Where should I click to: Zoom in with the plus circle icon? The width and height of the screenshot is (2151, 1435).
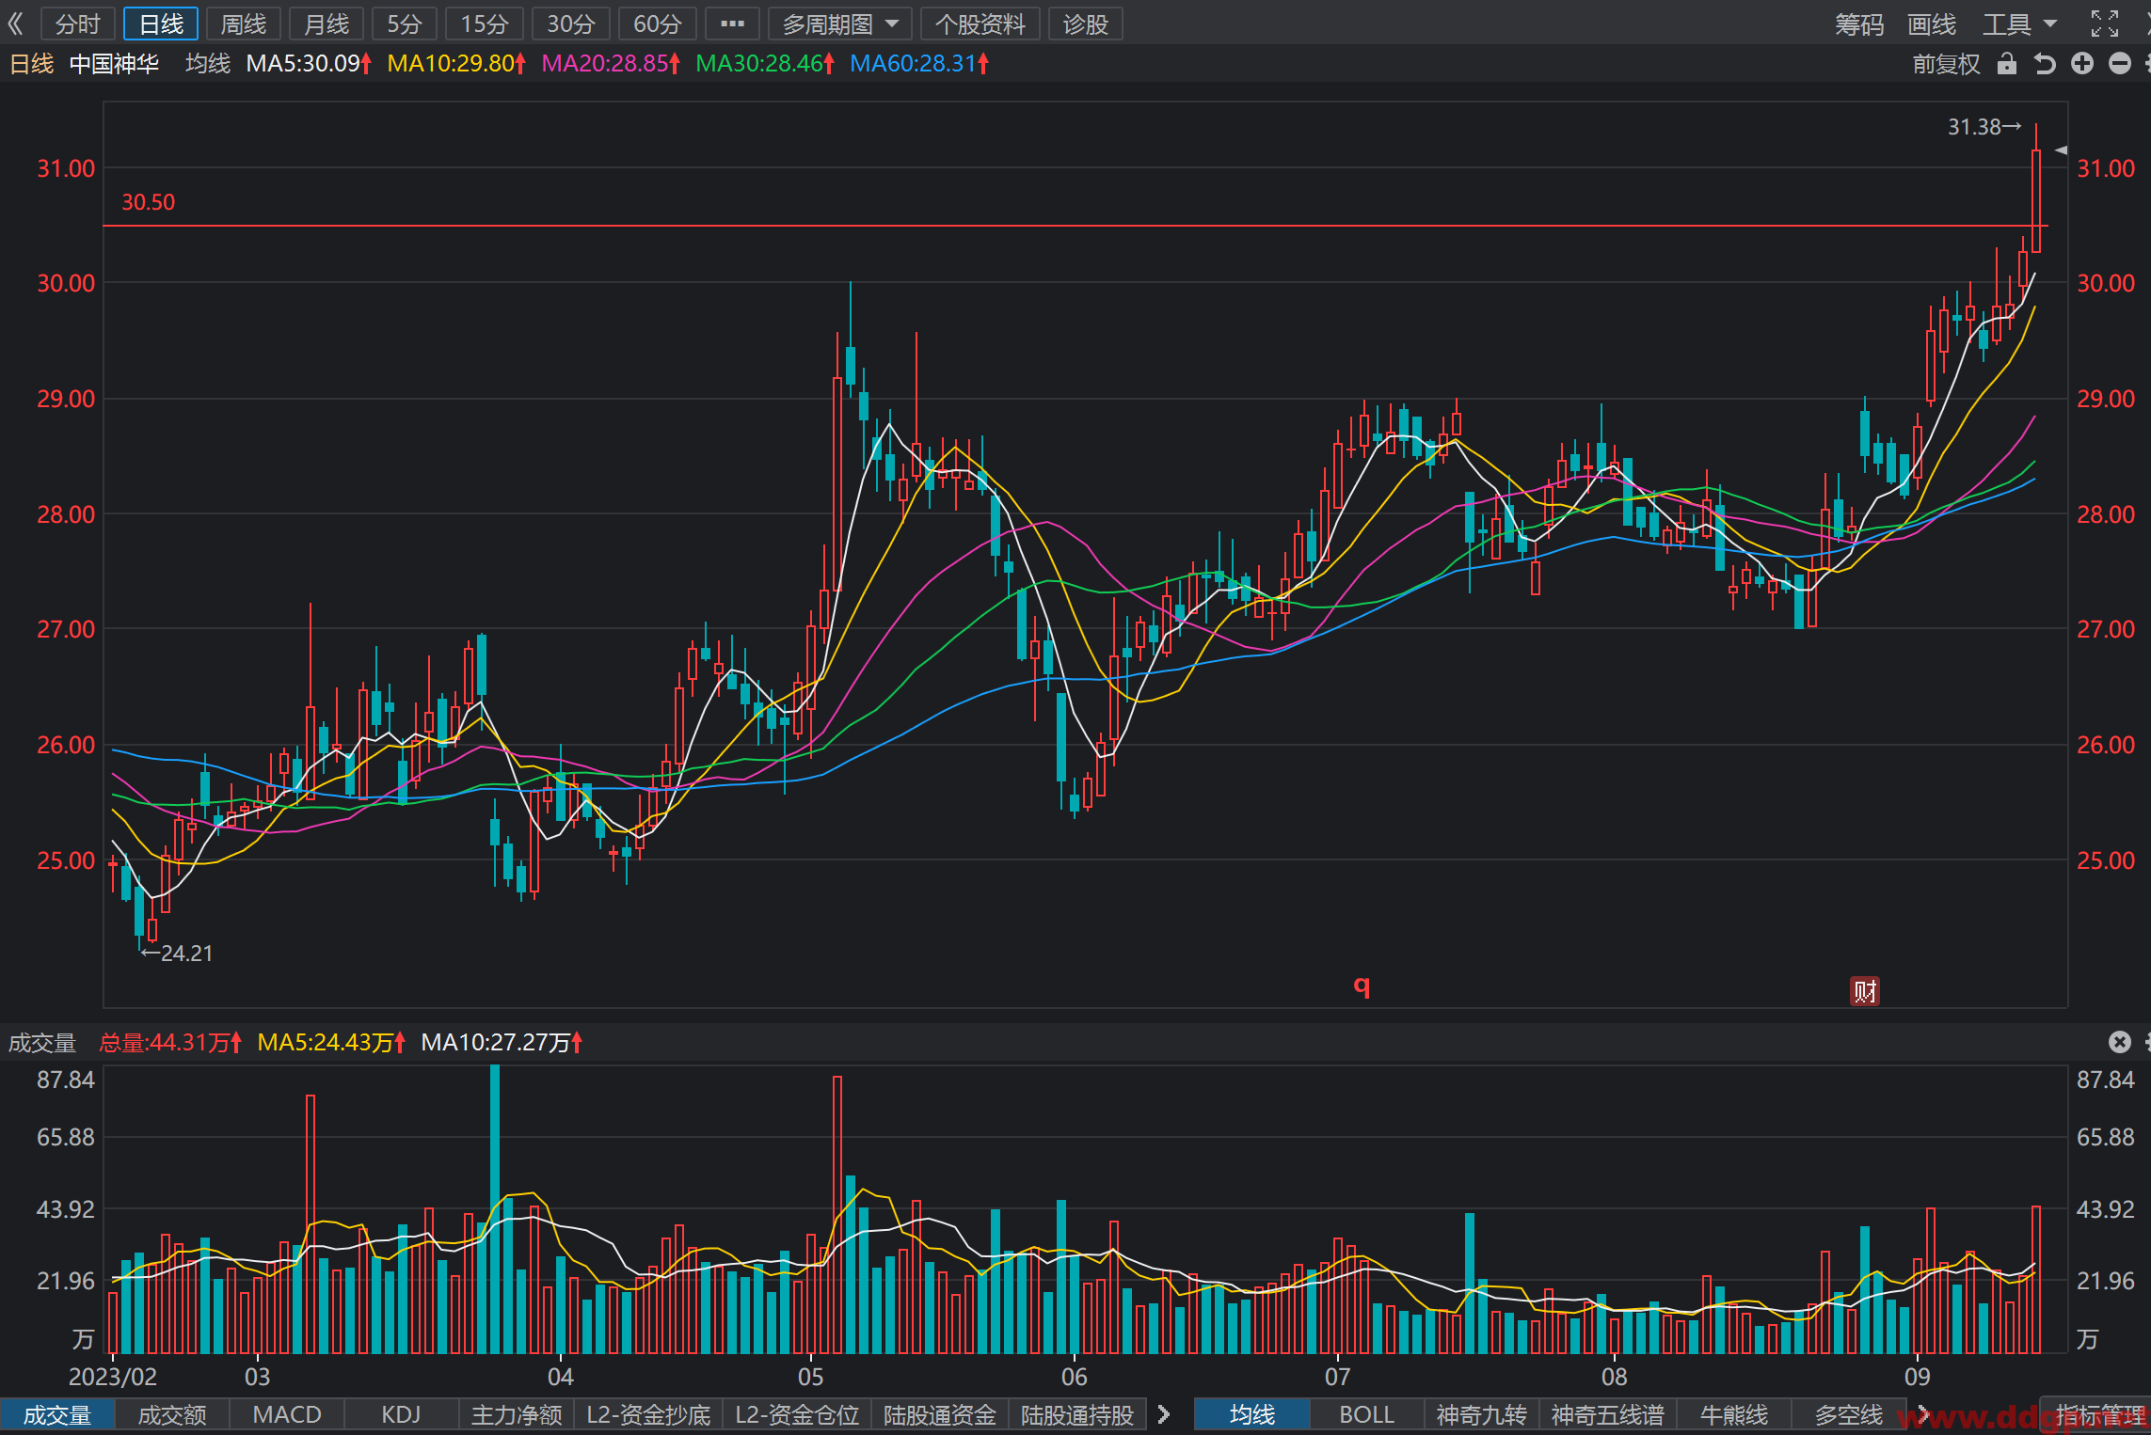click(x=2082, y=64)
